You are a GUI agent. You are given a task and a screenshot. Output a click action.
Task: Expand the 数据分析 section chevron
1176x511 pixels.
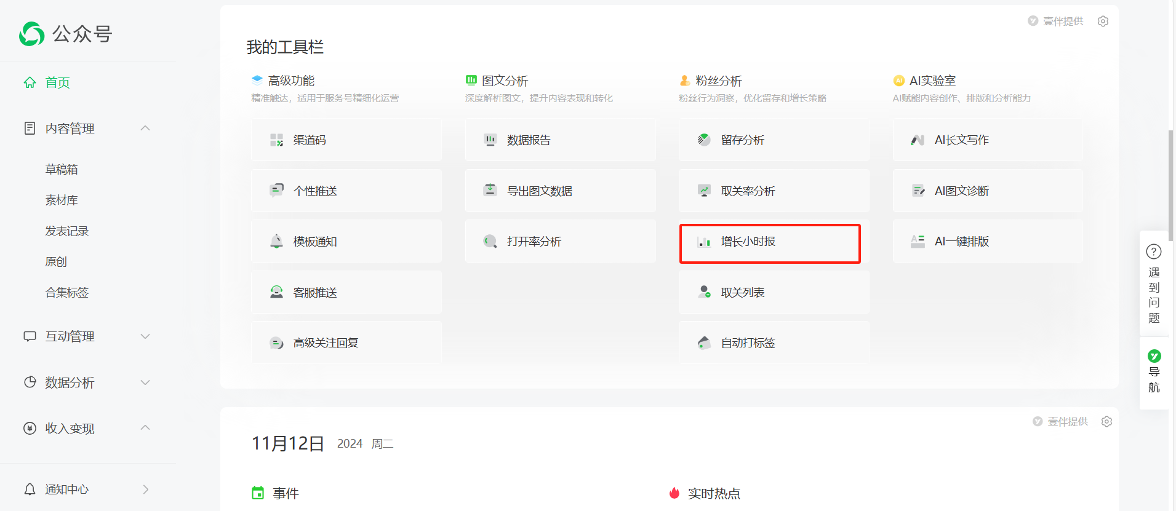tap(145, 382)
